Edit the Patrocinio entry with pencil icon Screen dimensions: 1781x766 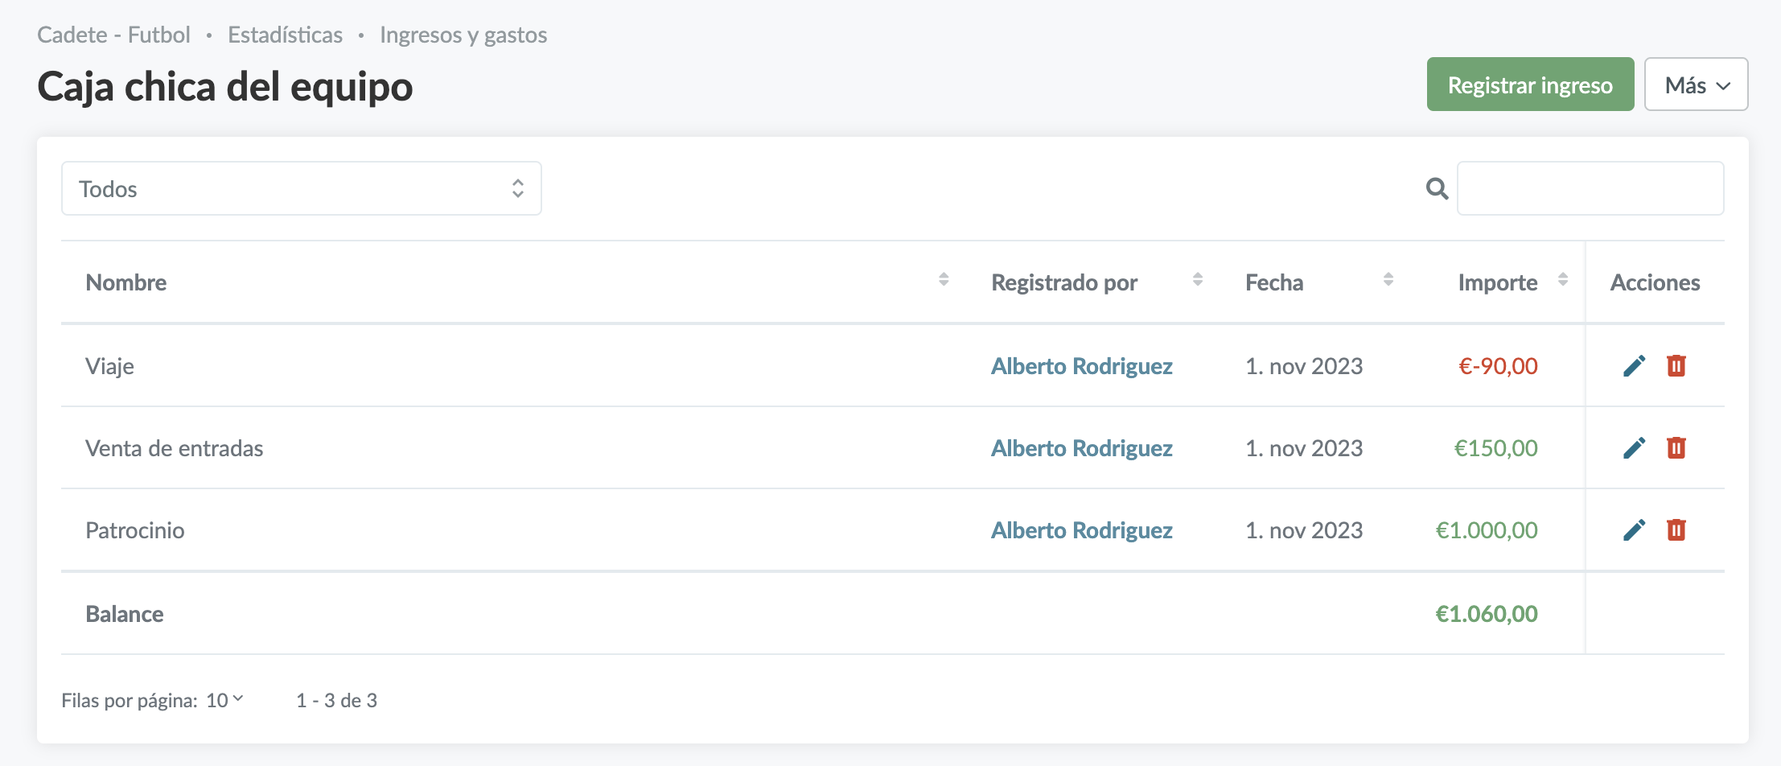(x=1634, y=530)
